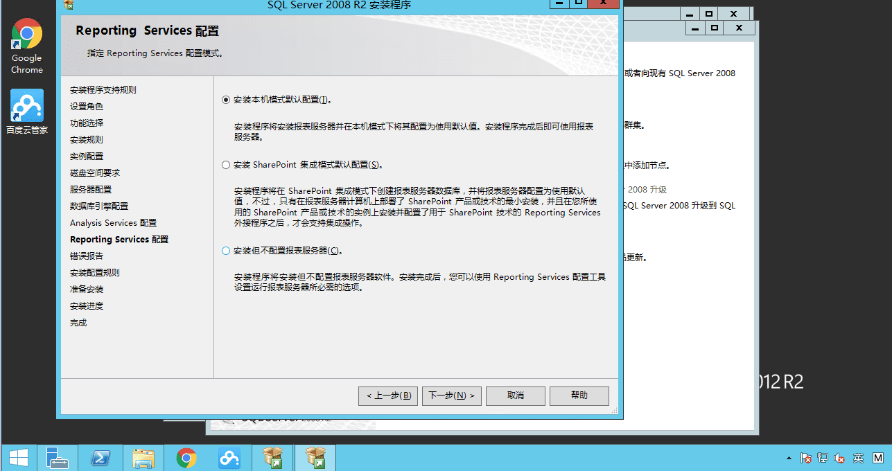
Task: Open File Explorer in the taskbar
Action: pos(143,457)
